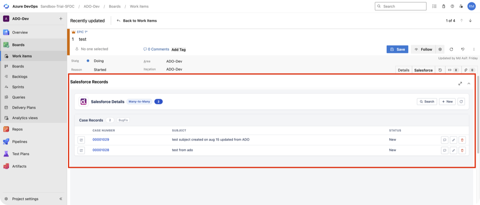Collapse the Salesforce Records section
Screen dimensions: 480x205
click(x=469, y=83)
